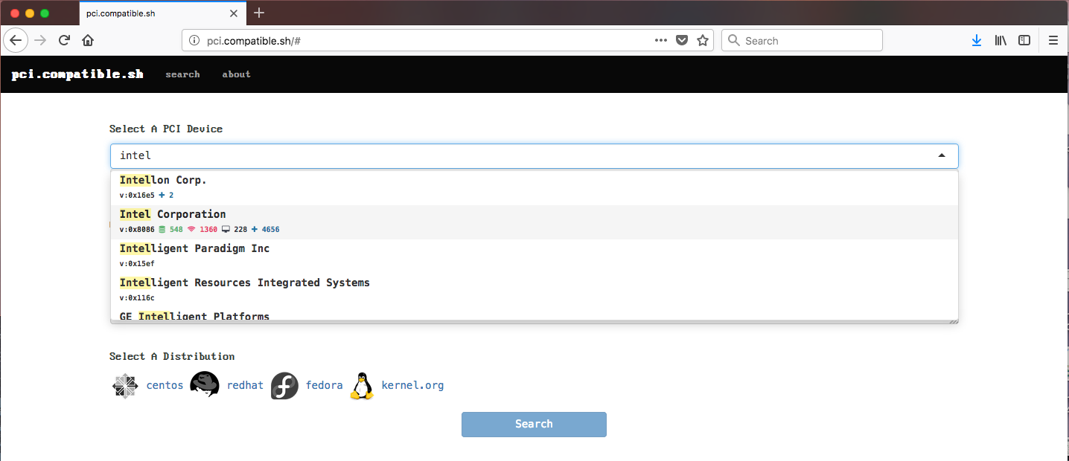Close the pci.compatible.sh tab
Image resolution: width=1069 pixels, height=461 pixels.
click(x=234, y=13)
